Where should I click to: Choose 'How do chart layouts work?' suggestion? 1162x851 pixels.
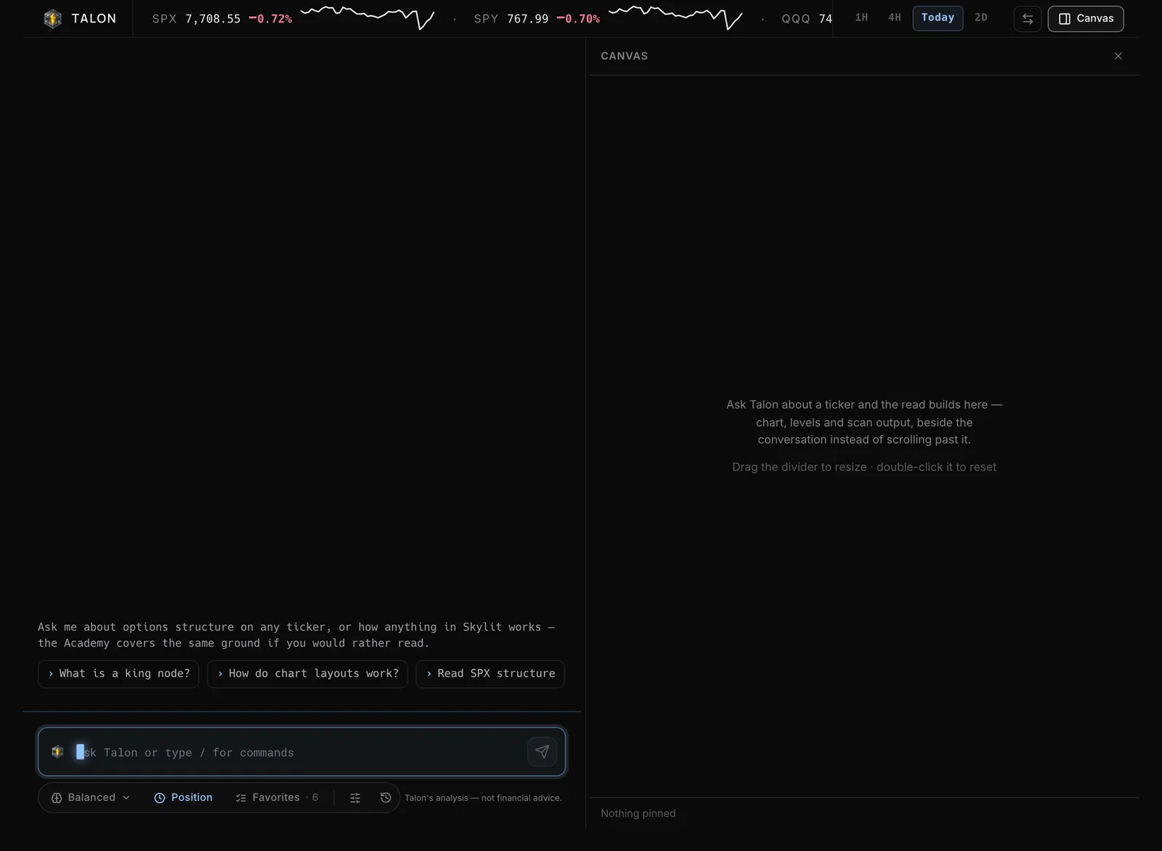(x=307, y=674)
